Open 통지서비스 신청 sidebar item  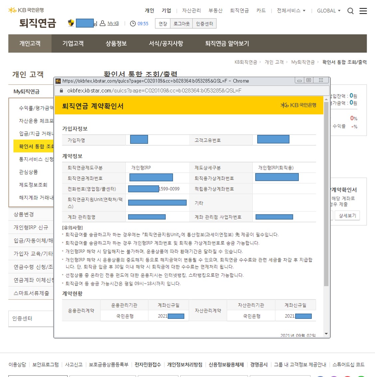click(36, 159)
